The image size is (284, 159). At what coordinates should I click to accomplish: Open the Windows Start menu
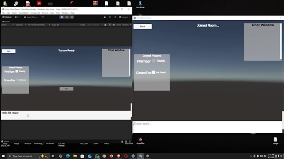(3, 156)
